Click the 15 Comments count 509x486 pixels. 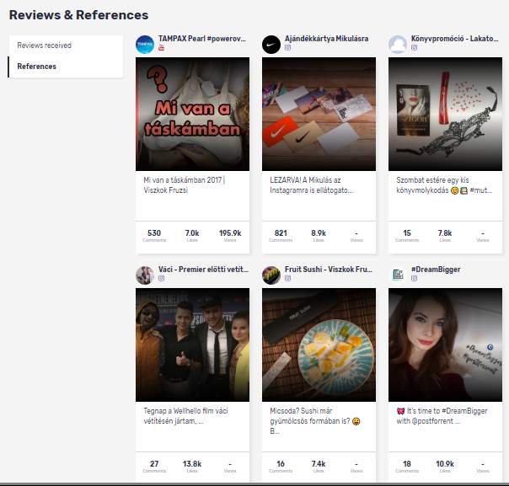click(x=407, y=236)
